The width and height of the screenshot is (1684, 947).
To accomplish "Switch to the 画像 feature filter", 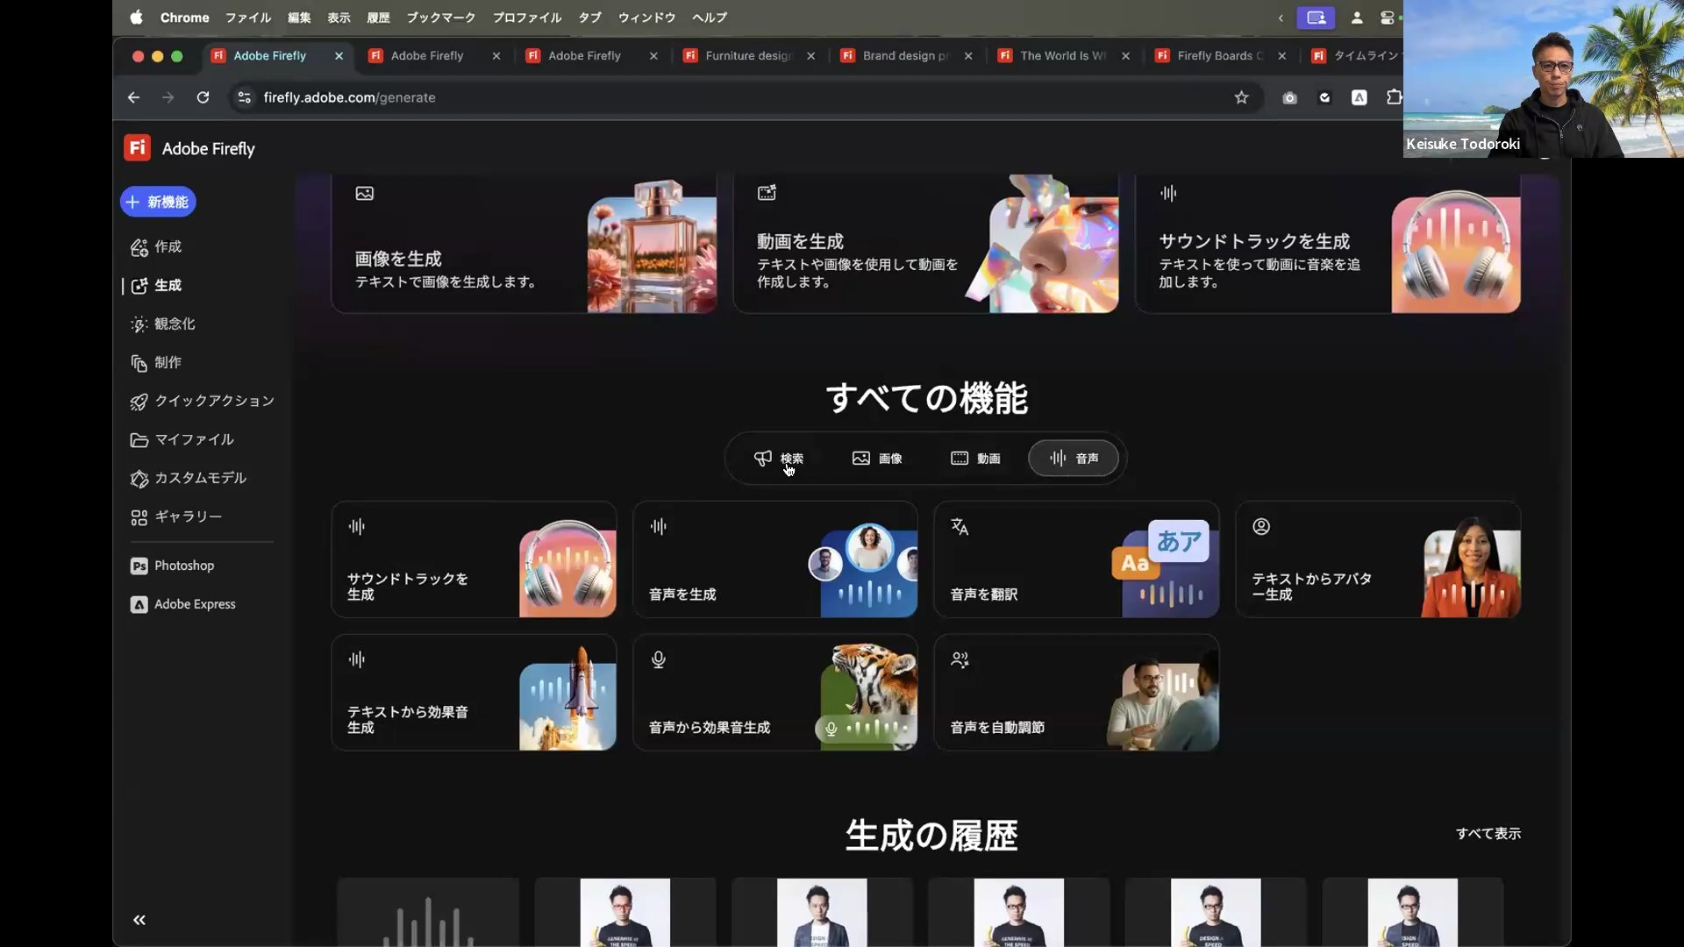I will click(877, 458).
